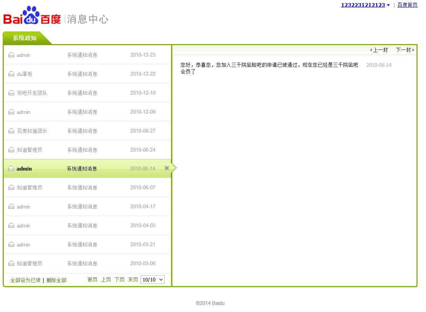Click envelope icon of admin 2010-03-21 message

click(12, 245)
